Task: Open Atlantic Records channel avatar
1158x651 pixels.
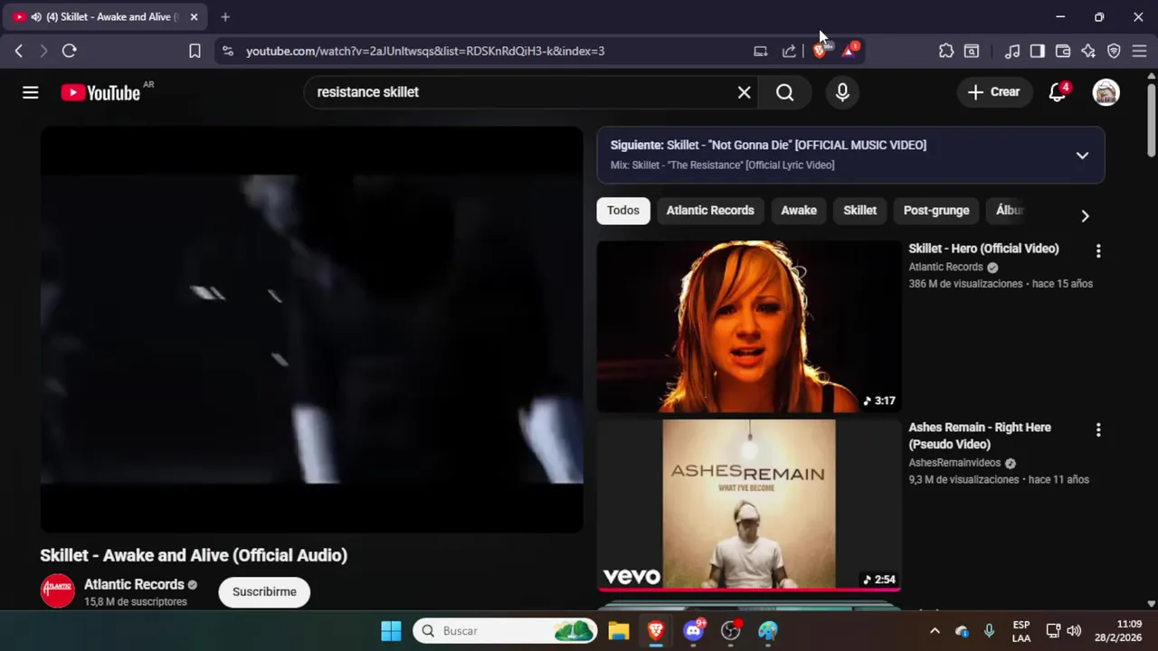Action: click(x=57, y=591)
